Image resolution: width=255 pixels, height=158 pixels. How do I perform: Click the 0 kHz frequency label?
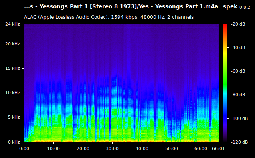click(14, 142)
